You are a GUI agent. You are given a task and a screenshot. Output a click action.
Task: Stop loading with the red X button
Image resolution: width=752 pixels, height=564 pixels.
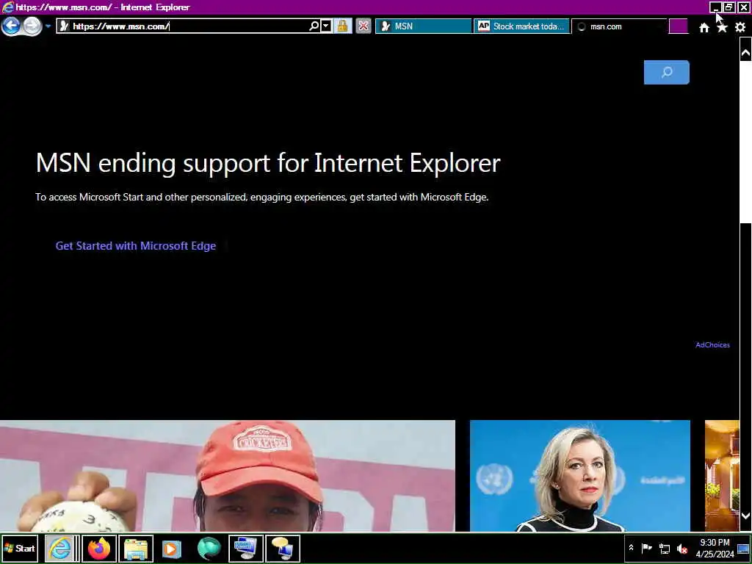364,26
